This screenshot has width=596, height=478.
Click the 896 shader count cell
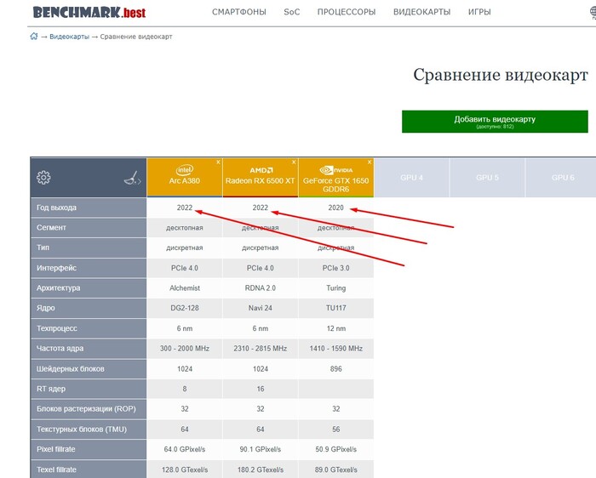336,368
